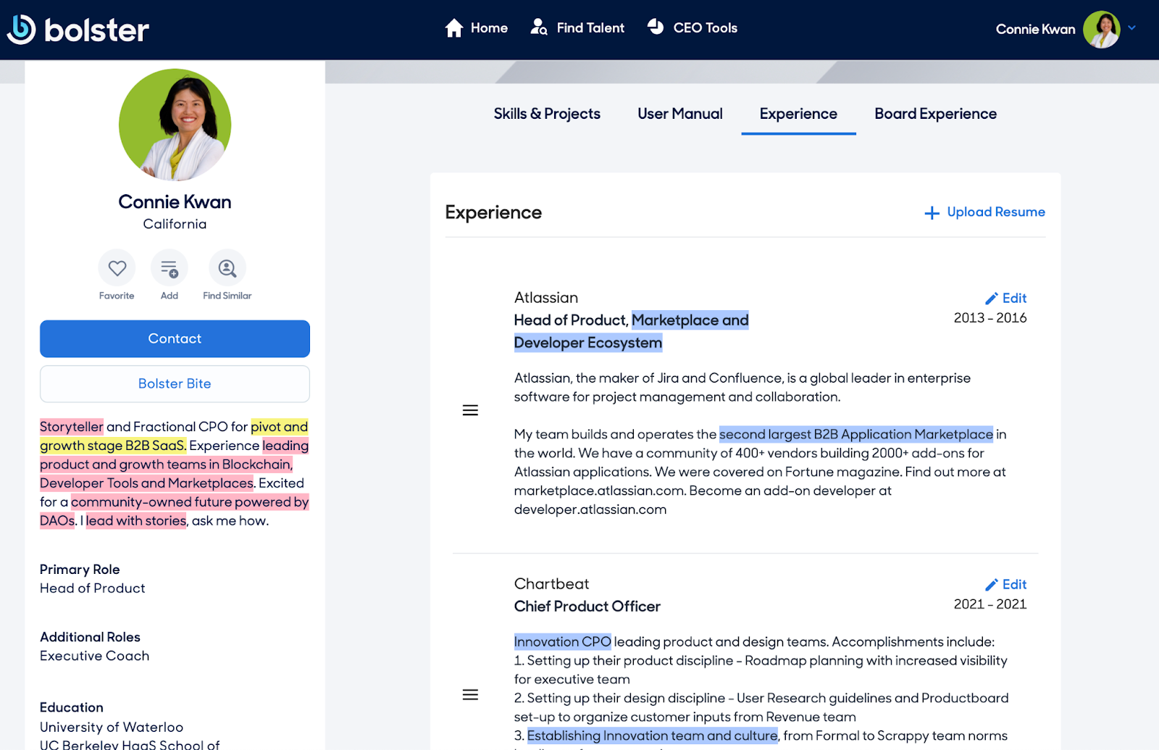Click the Chief Product Officer title
1159x750 pixels.
point(587,607)
